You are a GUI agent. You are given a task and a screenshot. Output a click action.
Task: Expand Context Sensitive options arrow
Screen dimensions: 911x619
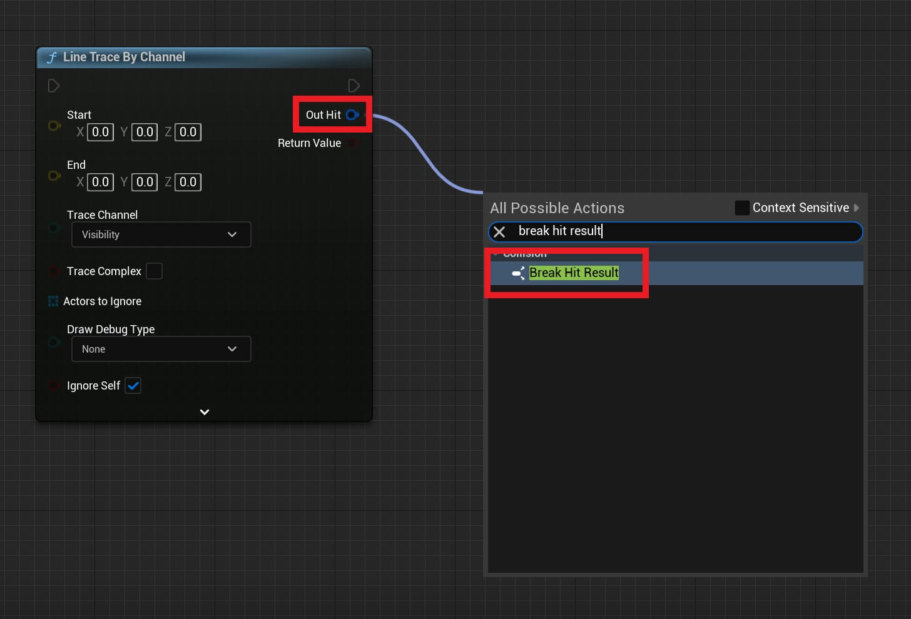click(x=857, y=208)
